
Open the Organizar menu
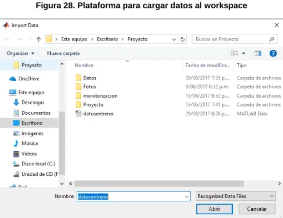pos(21,53)
